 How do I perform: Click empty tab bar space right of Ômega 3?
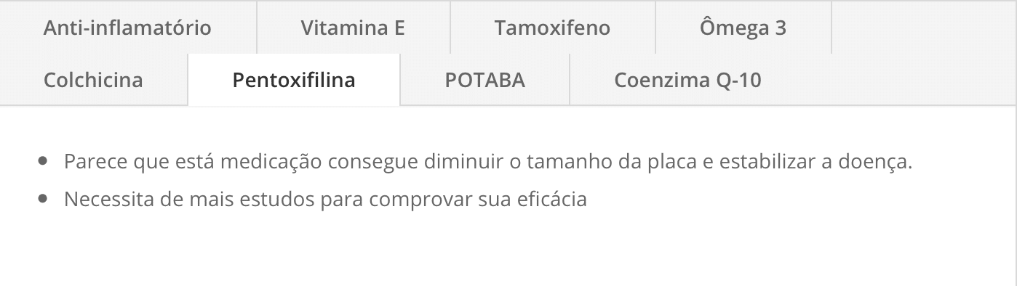coord(924,28)
